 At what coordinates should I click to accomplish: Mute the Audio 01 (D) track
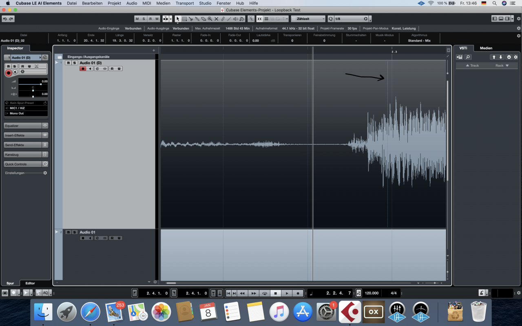pyautogui.click(x=69, y=63)
